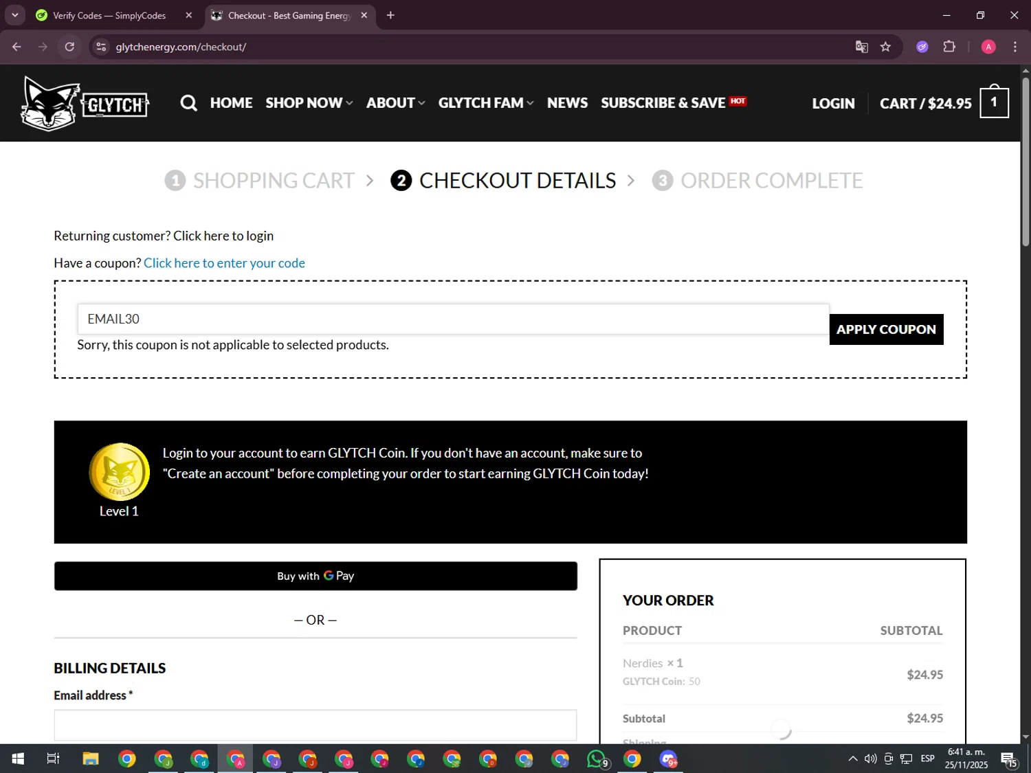Show hidden system tray icons
Image resolution: width=1031 pixels, height=773 pixels.
tap(852, 759)
